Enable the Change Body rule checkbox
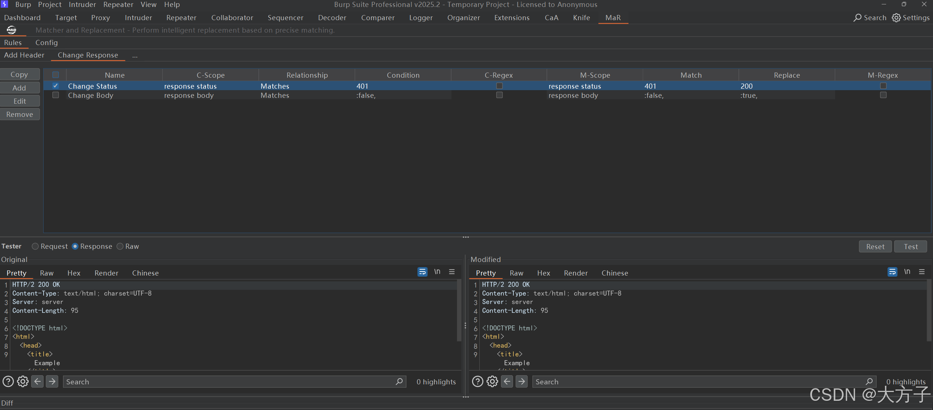 [x=56, y=95]
